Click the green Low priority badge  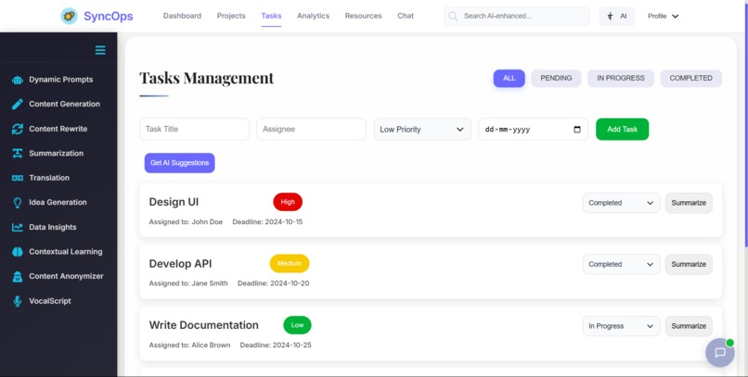click(297, 325)
